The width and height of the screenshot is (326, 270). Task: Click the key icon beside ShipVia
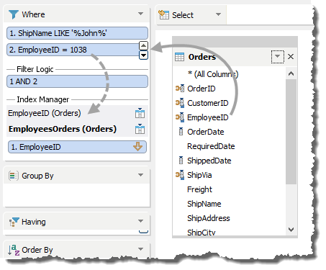[x=180, y=175]
